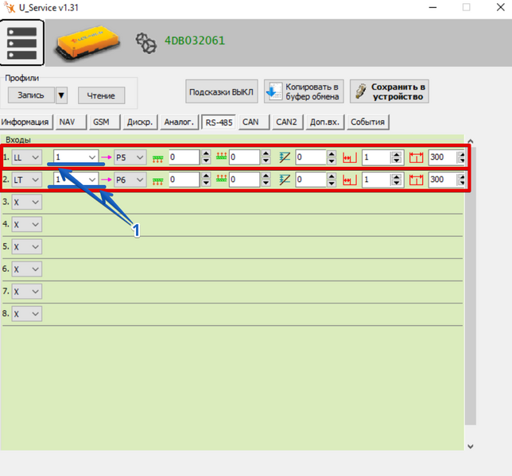Switch to the Доп.вх. tab
The height and width of the screenshot is (476, 512).
pos(325,122)
